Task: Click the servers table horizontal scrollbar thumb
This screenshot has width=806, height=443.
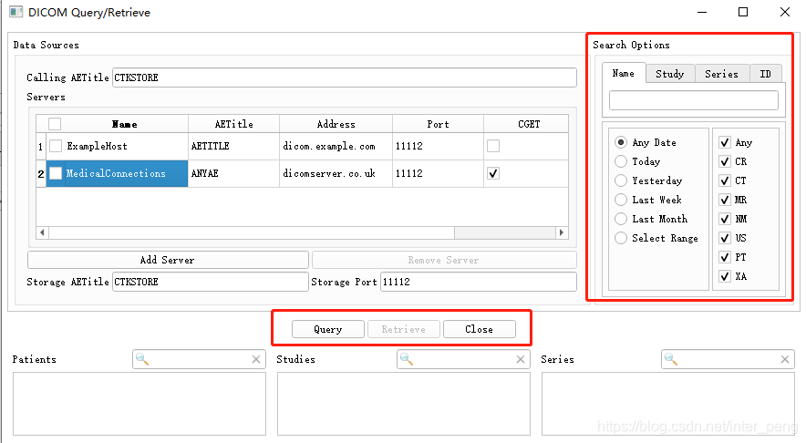Action: (252, 232)
